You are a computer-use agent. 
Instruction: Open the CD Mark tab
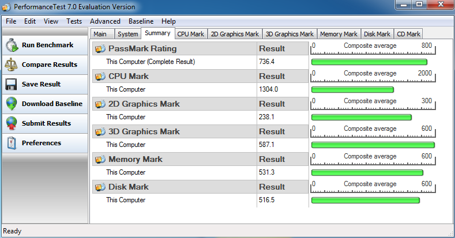coord(408,34)
